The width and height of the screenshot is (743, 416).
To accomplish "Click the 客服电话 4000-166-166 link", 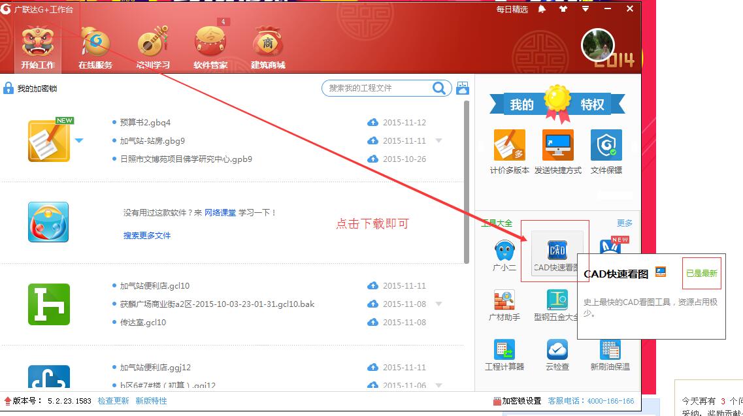I will click(591, 401).
